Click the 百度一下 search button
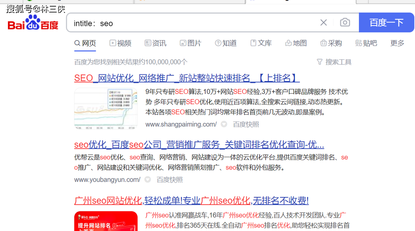 [386, 23]
